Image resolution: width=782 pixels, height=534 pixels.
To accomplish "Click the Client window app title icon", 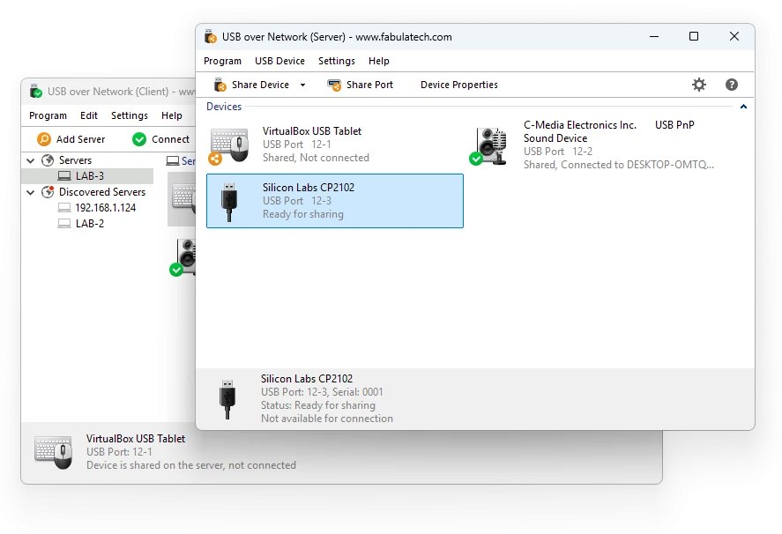I will tap(36, 92).
